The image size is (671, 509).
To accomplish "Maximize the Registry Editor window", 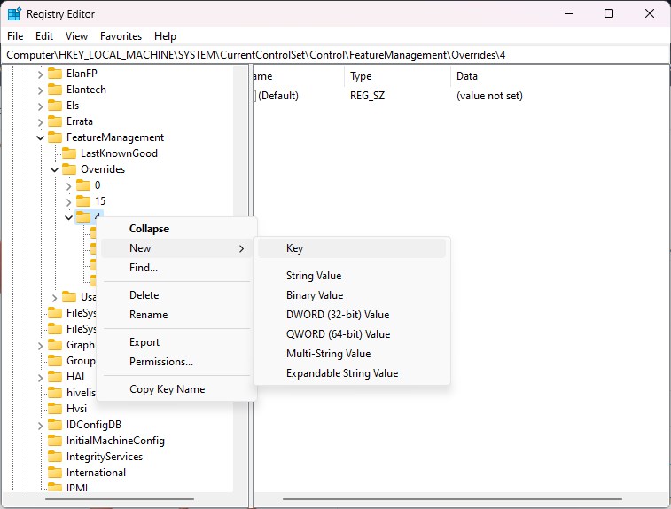I will tap(609, 13).
